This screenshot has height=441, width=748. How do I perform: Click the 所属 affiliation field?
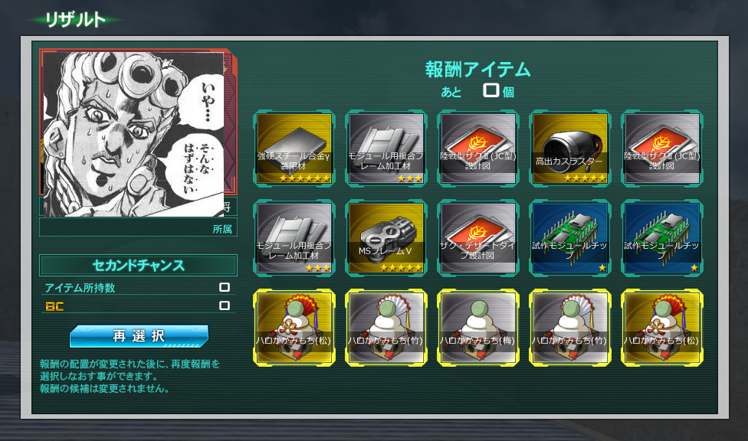pyautogui.click(x=139, y=227)
